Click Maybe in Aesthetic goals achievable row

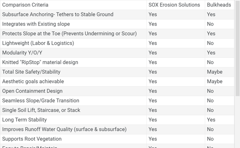(214, 81)
